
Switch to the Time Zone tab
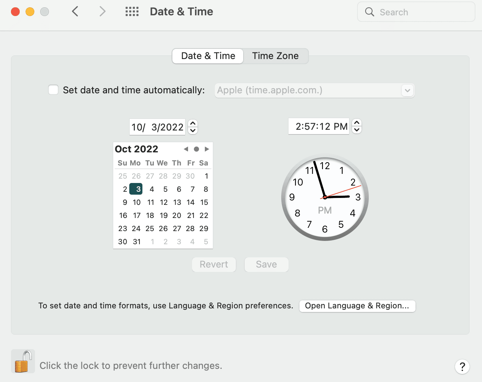275,56
